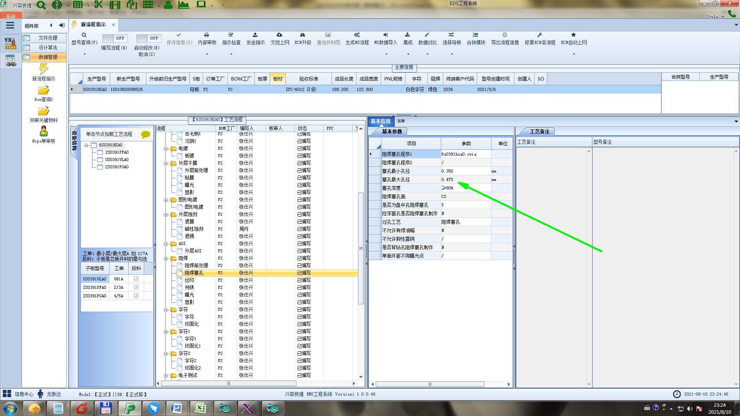
Task: Sort by 板材 column header
Action: pos(277,79)
